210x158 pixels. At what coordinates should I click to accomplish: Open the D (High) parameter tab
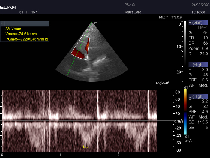pyautogui.click(x=198, y=96)
